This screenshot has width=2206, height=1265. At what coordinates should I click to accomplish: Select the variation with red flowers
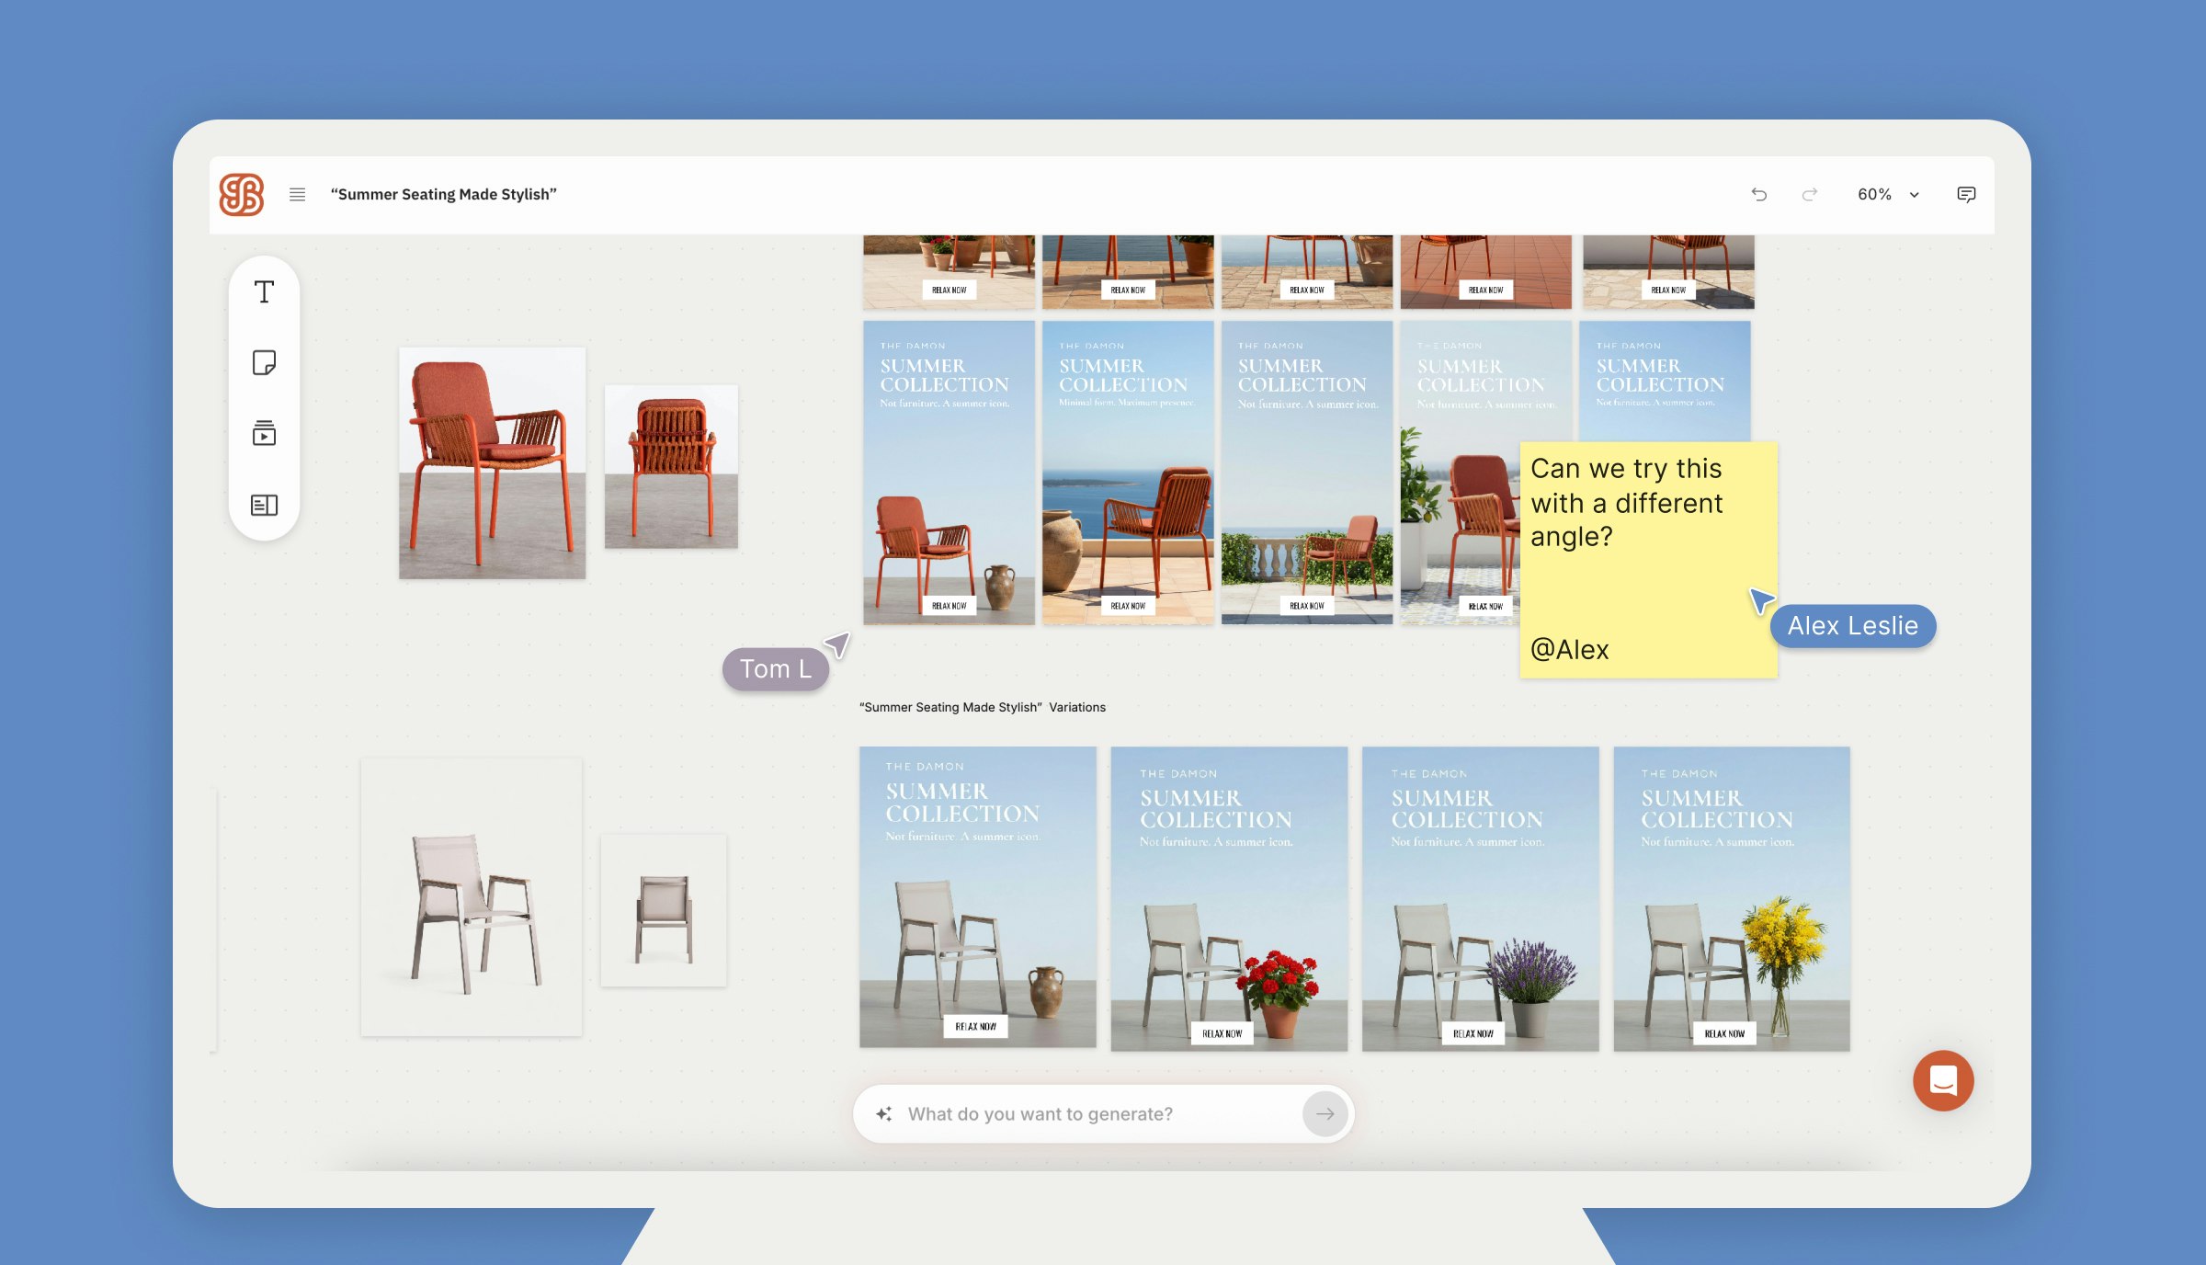click(x=1229, y=898)
